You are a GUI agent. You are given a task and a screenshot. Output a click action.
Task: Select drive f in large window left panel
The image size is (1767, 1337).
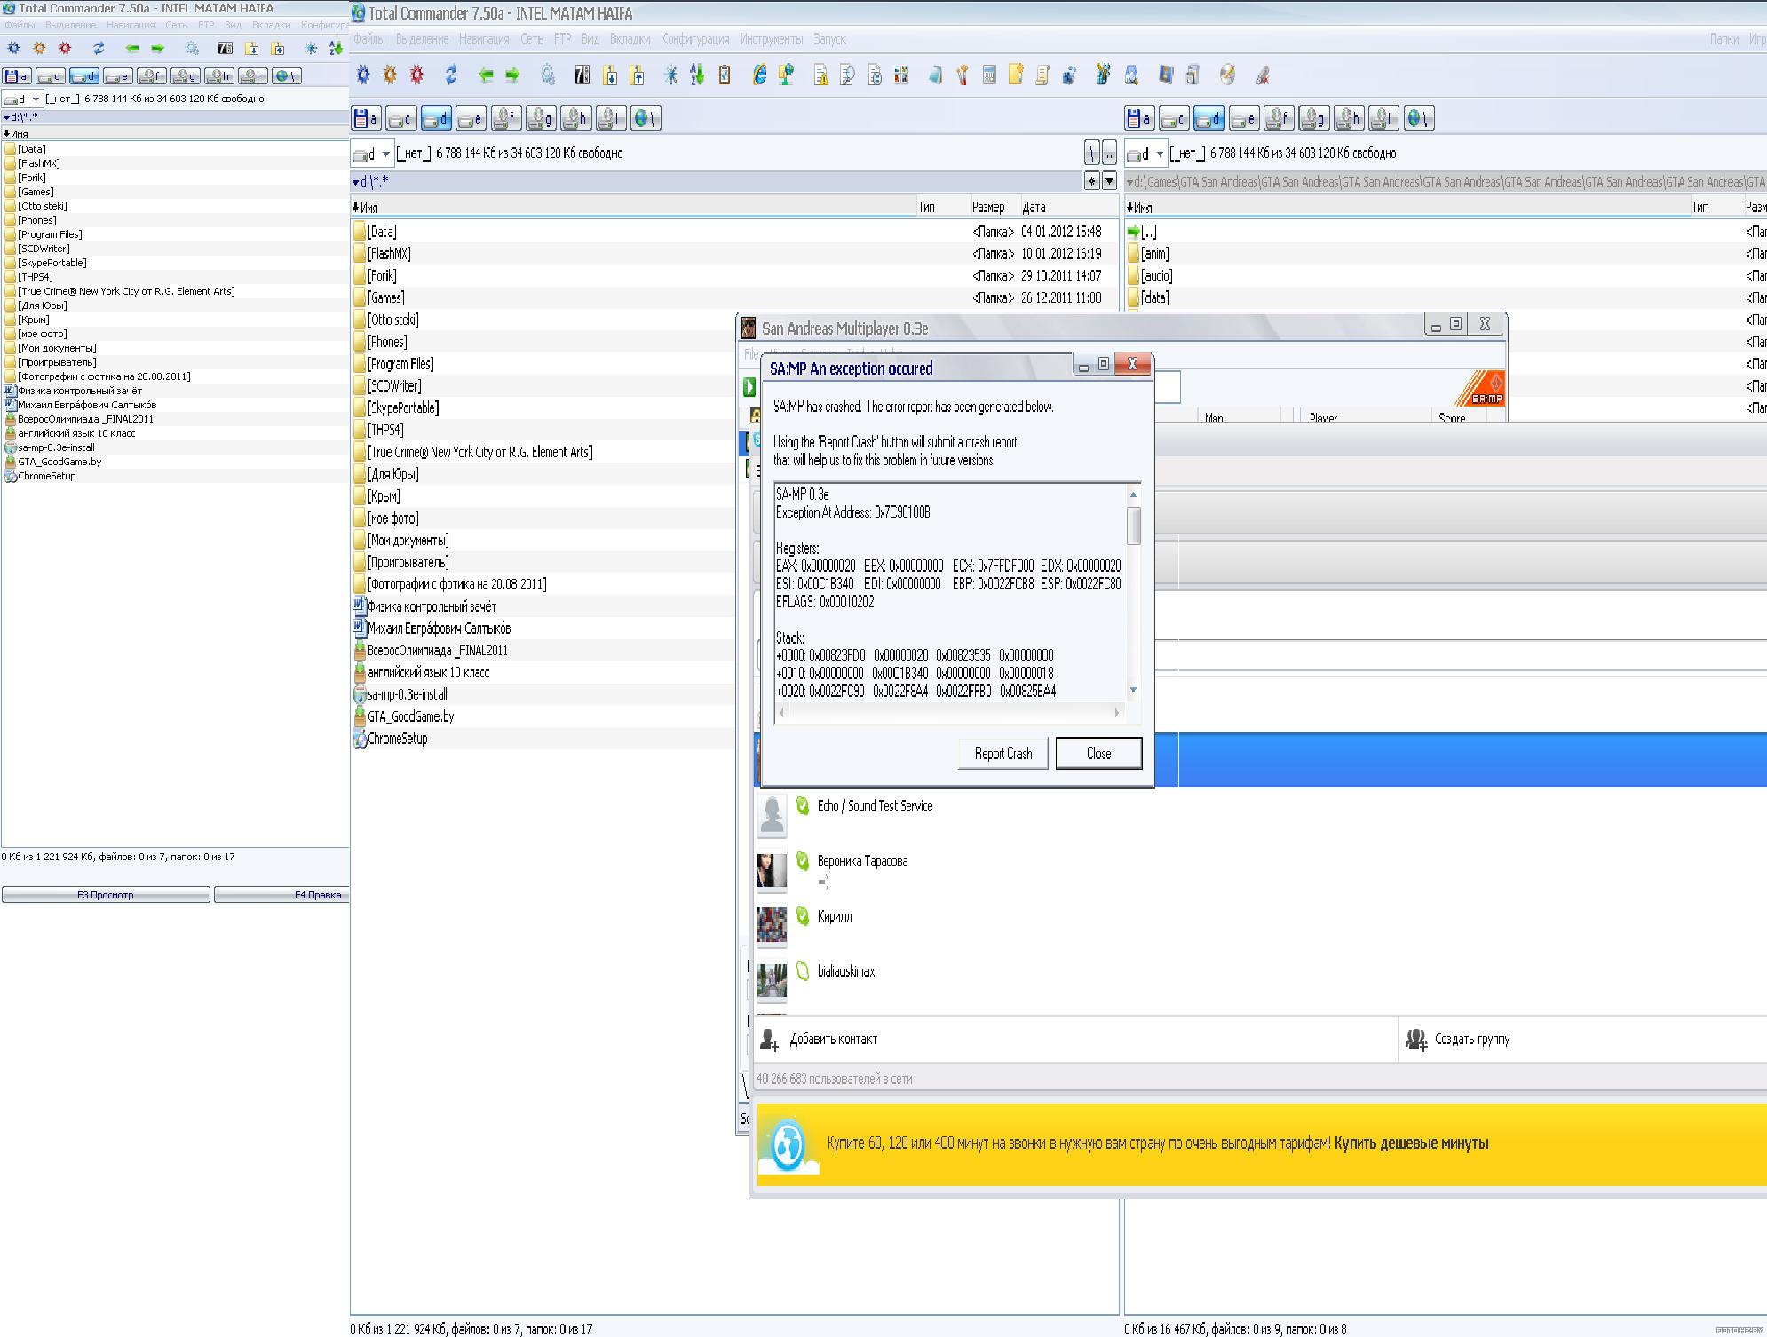tap(506, 118)
